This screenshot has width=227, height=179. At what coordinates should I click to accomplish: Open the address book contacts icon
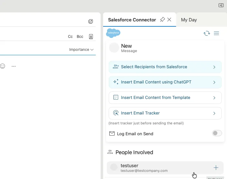pyautogui.click(x=91, y=36)
